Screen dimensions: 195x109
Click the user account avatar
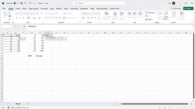pos(174,3)
